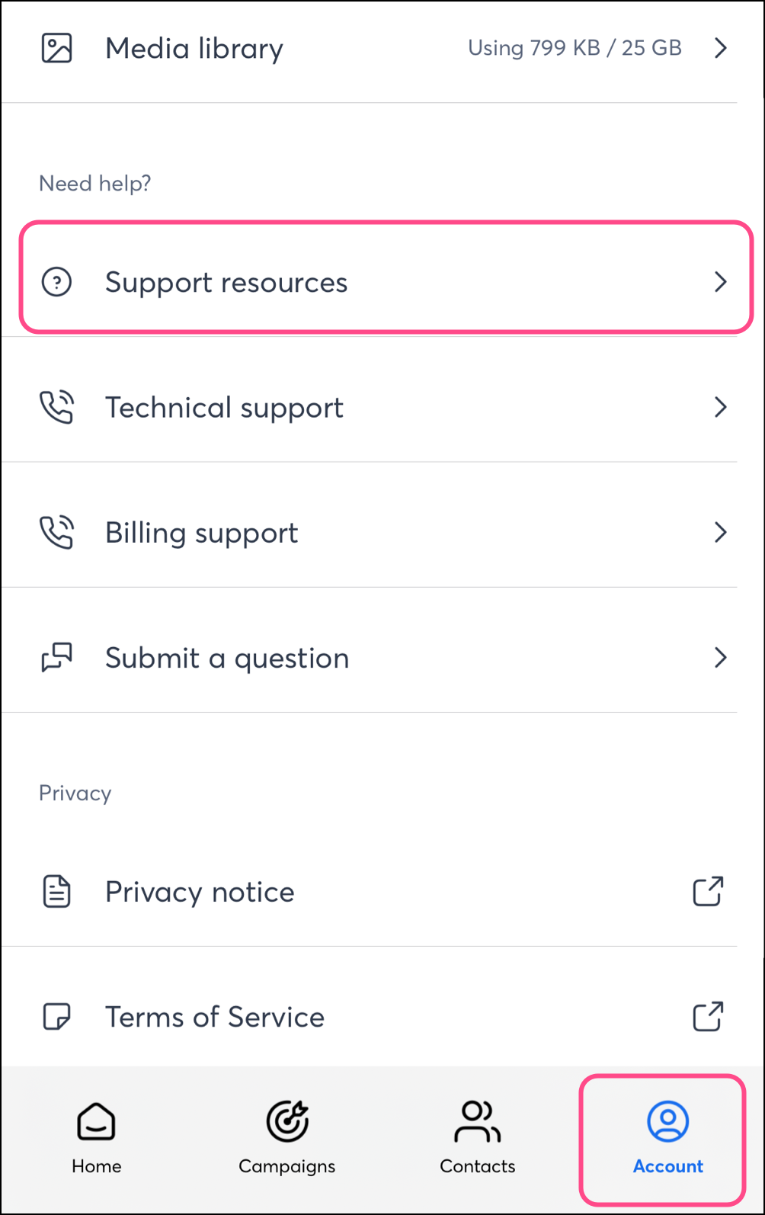View media storage usage text
Image resolution: width=765 pixels, height=1215 pixels.
coord(575,48)
